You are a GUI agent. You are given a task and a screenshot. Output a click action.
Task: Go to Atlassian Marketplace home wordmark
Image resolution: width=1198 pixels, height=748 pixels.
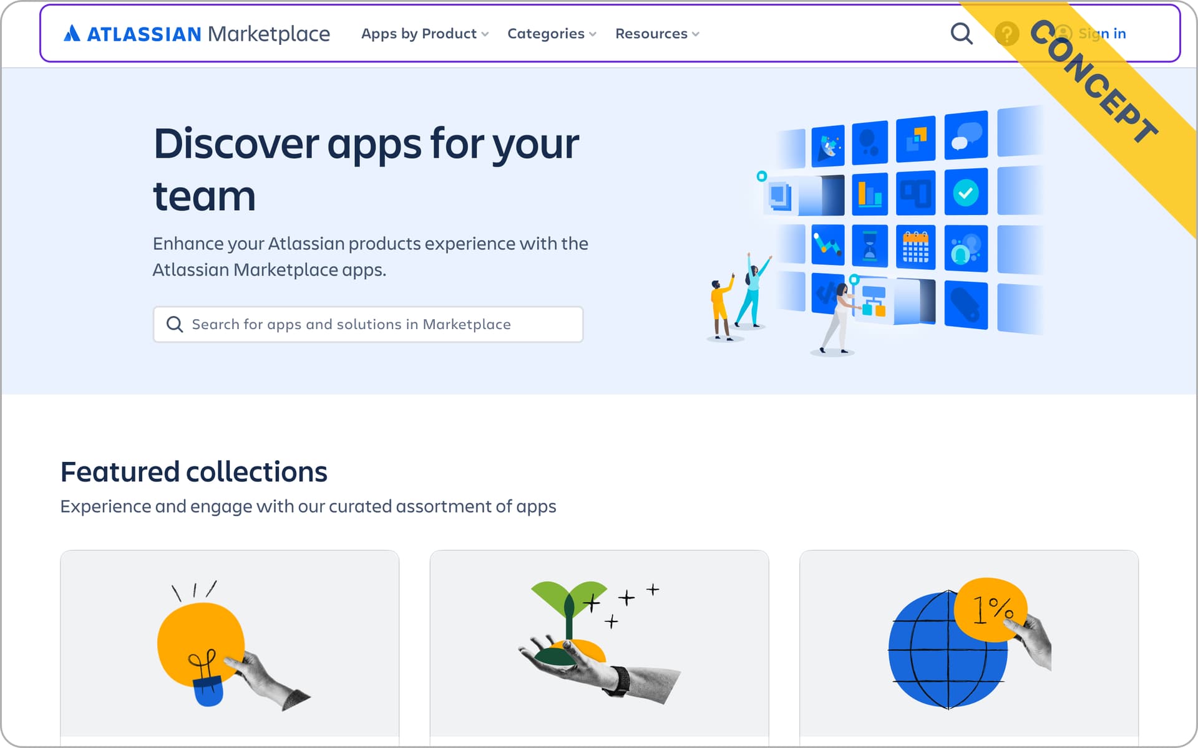268,34
